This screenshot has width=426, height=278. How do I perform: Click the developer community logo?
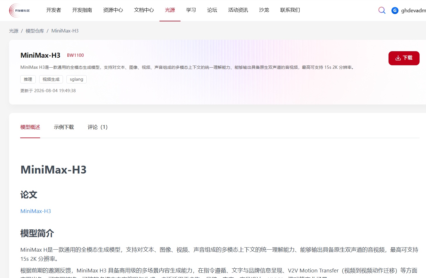click(x=19, y=11)
